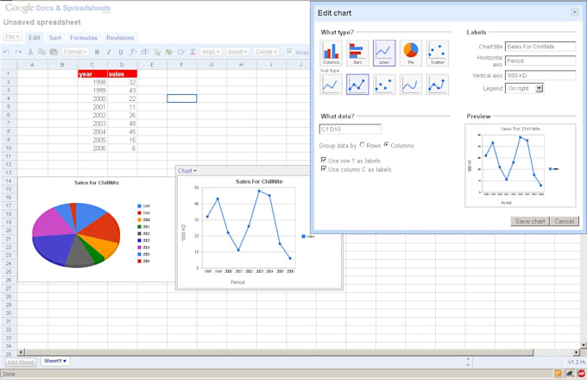Choose markers-only sub type

click(x=384, y=85)
